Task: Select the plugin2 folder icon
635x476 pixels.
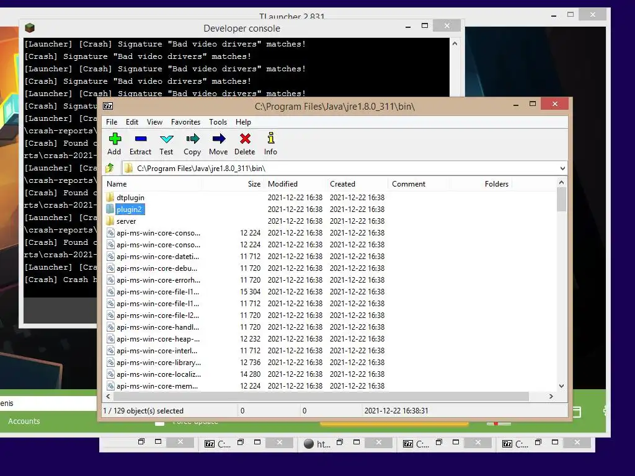Action: coord(110,209)
